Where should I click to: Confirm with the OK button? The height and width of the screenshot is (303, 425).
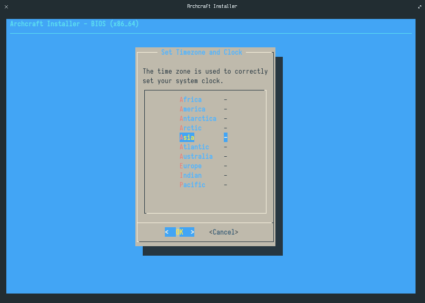(180, 232)
